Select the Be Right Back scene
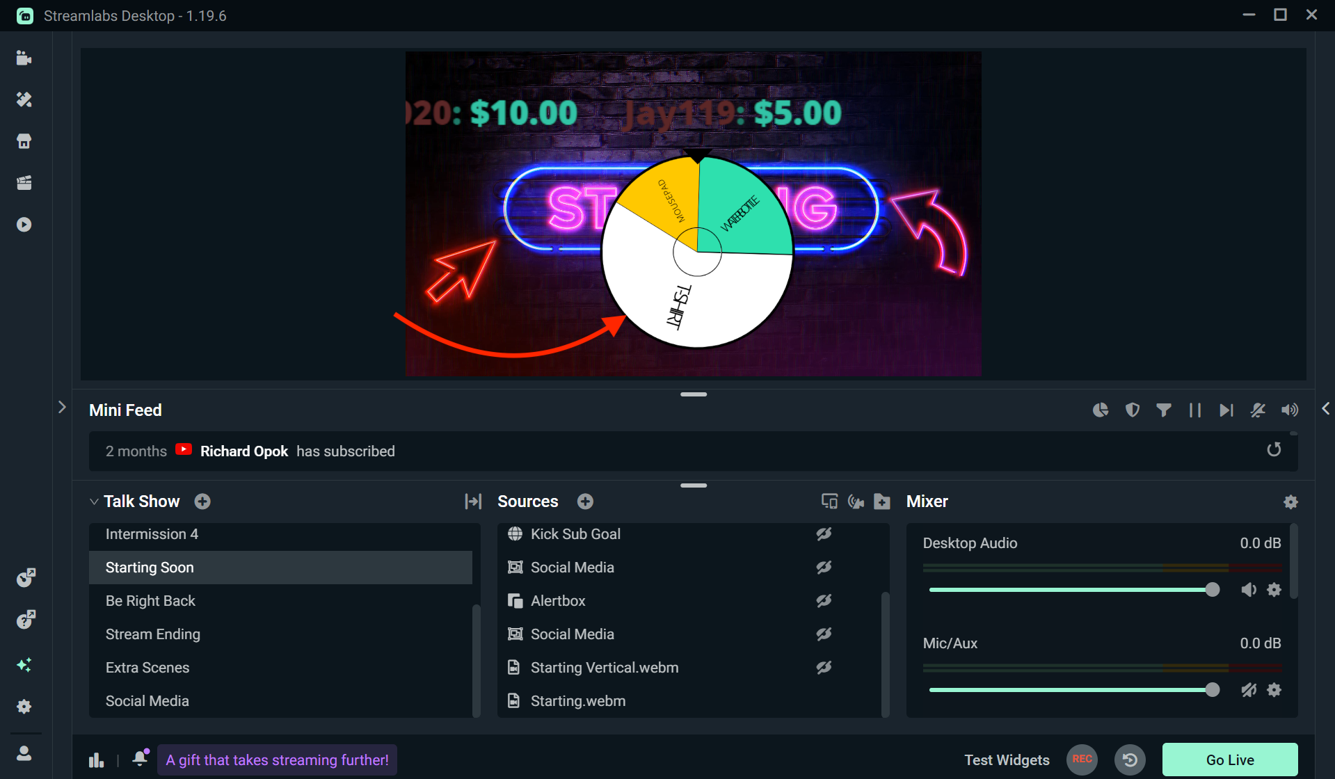The image size is (1335, 779). [x=150, y=601]
